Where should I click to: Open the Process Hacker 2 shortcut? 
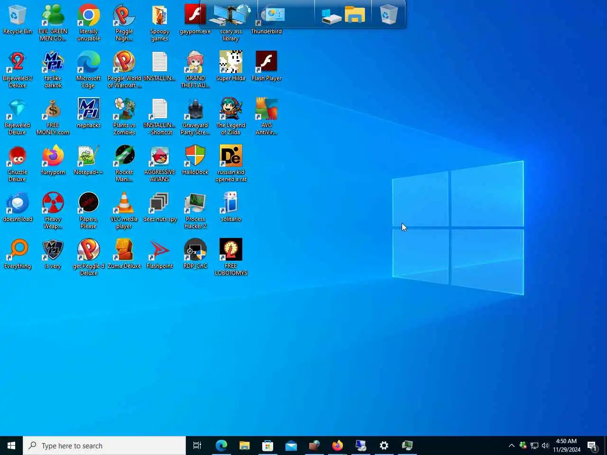pyautogui.click(x=195, y=210)
